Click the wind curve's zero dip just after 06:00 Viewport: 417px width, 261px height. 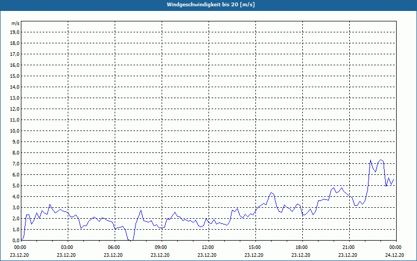coord(130,240)
